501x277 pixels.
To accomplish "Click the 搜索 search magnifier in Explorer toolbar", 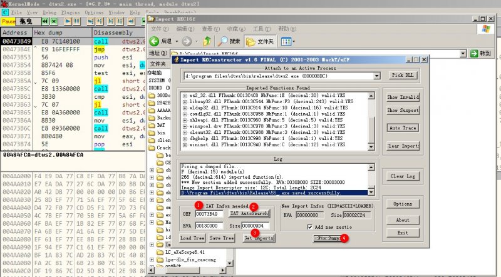I will [229, 41].
